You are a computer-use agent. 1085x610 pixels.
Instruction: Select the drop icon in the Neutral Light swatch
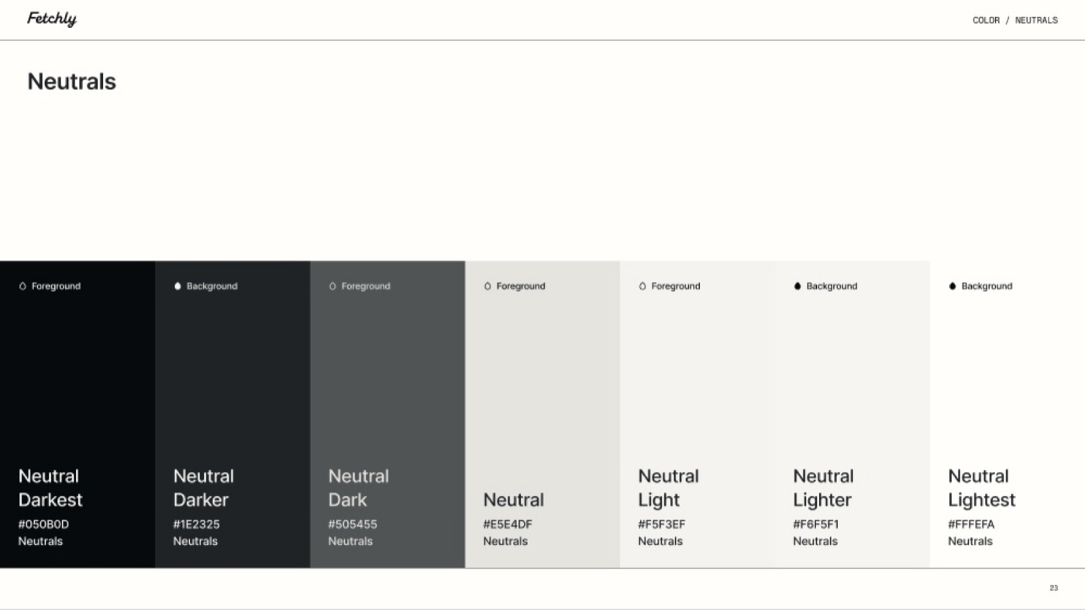tap(642, 286)
